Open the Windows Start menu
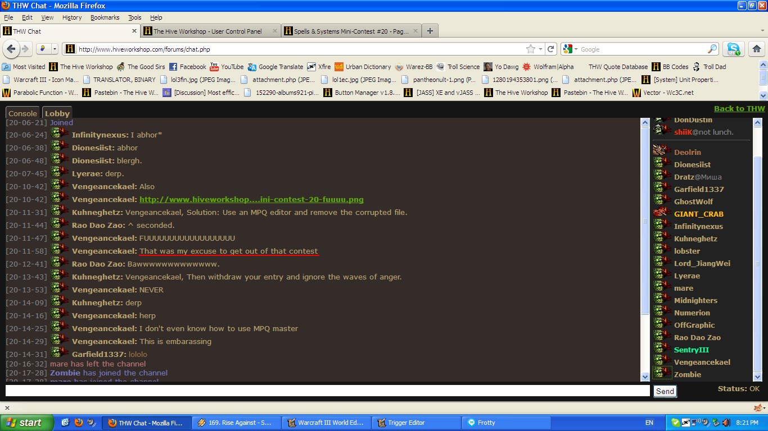Viewport: 768px width, 431px height. pos(27,423)
